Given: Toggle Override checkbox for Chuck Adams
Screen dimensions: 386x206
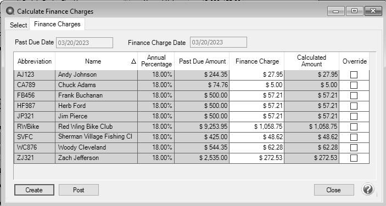Looking at the screenshot, I should click(354, 85).
